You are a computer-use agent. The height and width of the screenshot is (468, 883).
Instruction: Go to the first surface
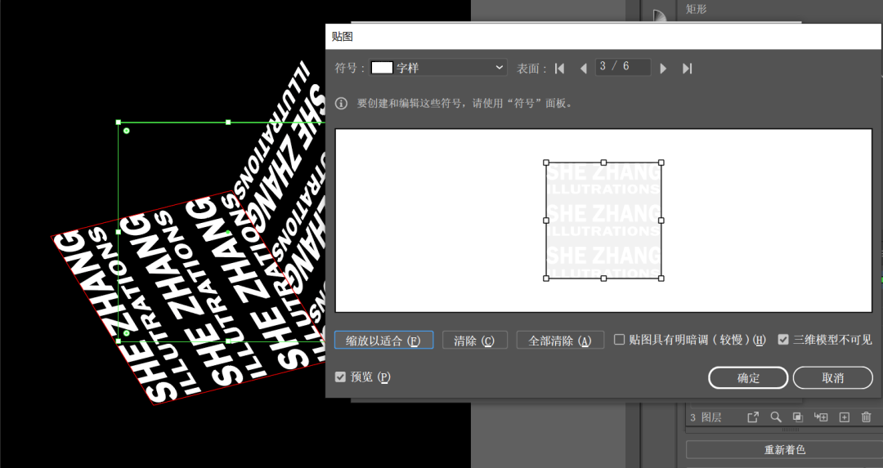pyautogui.click(x=560, y=69)
